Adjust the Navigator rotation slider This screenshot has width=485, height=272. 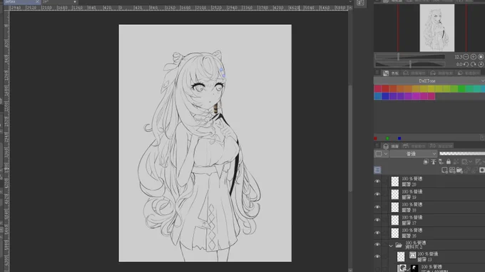[x=410, y=64]
